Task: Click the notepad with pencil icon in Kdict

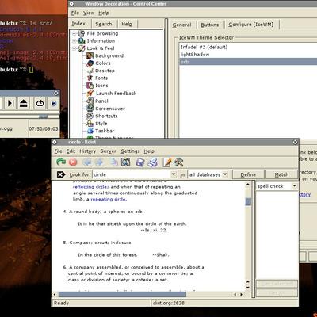Action: tap(166, 162)
